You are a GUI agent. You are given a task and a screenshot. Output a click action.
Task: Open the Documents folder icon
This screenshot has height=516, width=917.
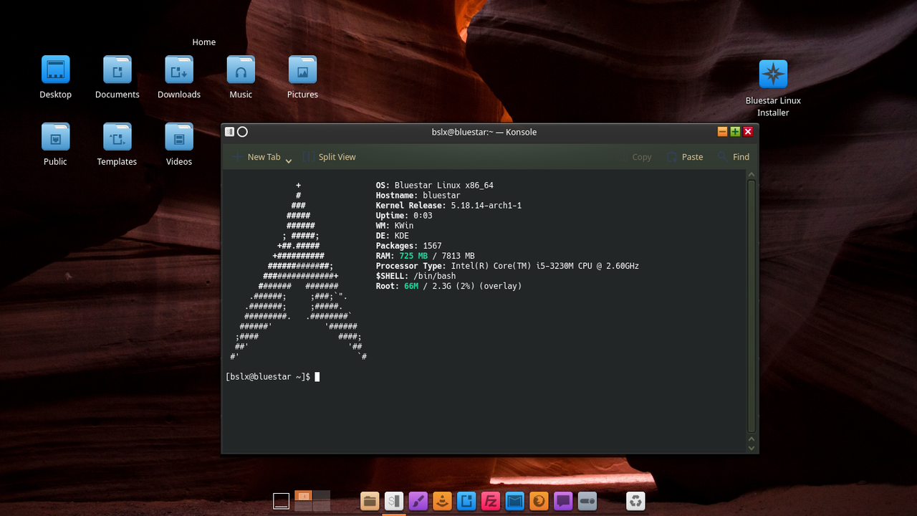[x=117, y=70]
